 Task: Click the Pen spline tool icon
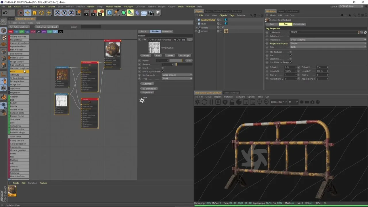116,13
